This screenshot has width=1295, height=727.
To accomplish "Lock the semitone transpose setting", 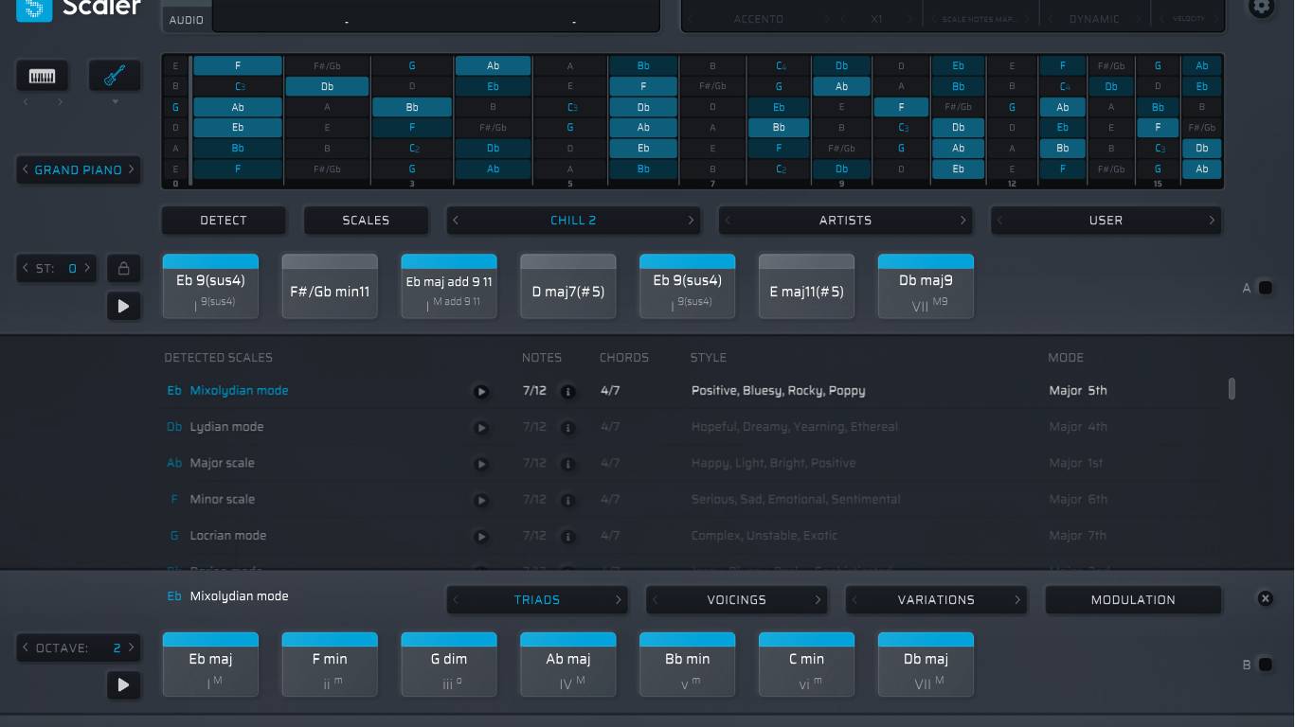I will 123,269.
